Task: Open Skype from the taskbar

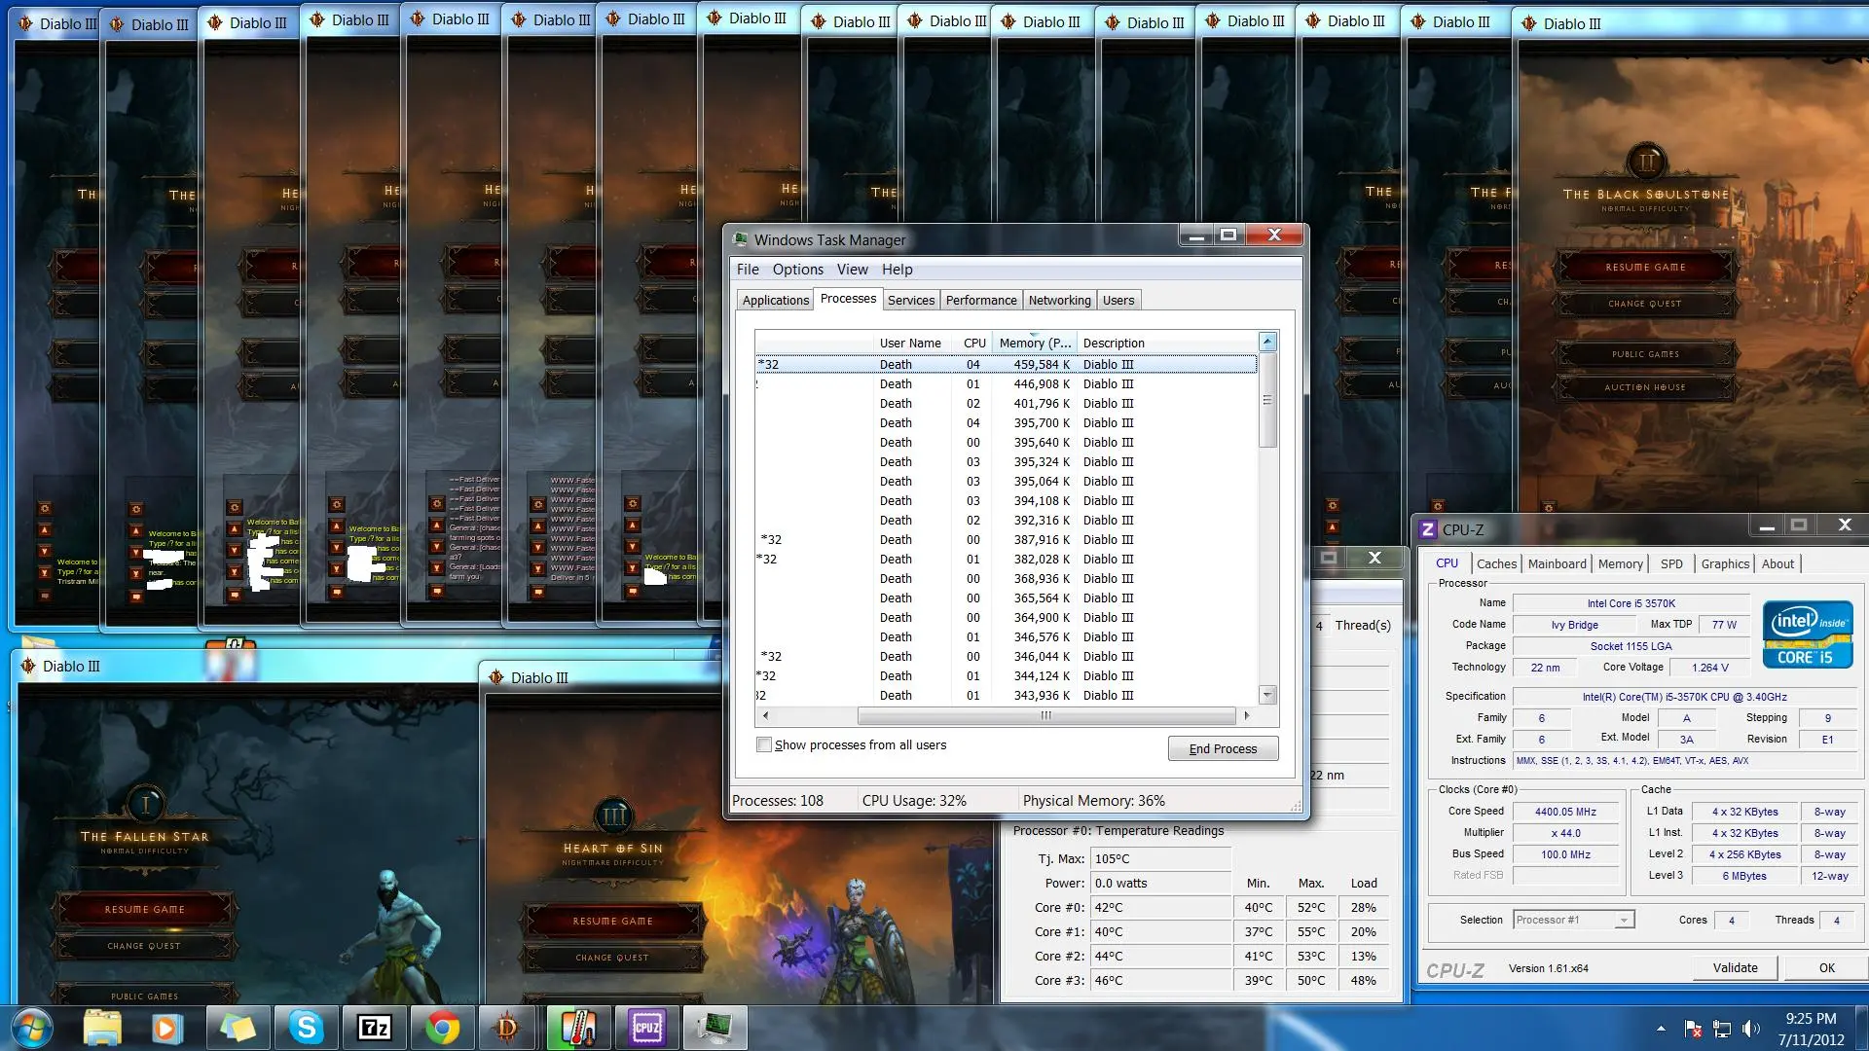Action: (x=306, y=1028)
